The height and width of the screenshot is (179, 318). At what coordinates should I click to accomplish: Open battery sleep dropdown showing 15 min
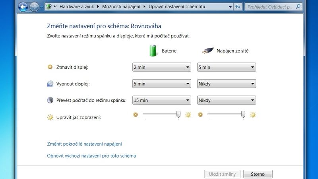162,100
